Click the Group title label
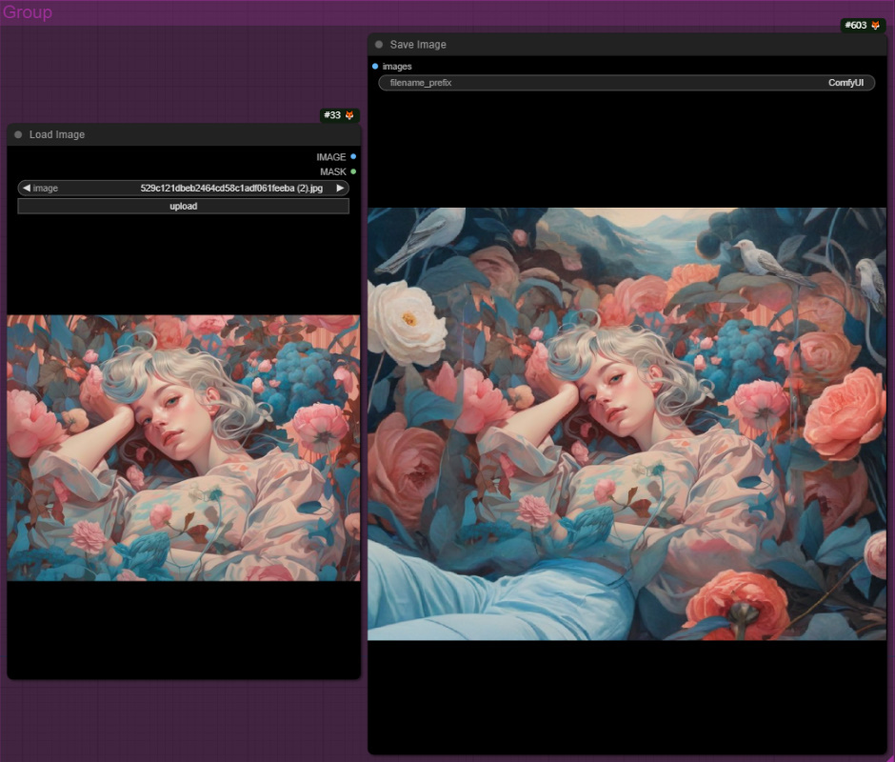Image resolution: width=895 pixels, height=762 pixels. point(28,12)
